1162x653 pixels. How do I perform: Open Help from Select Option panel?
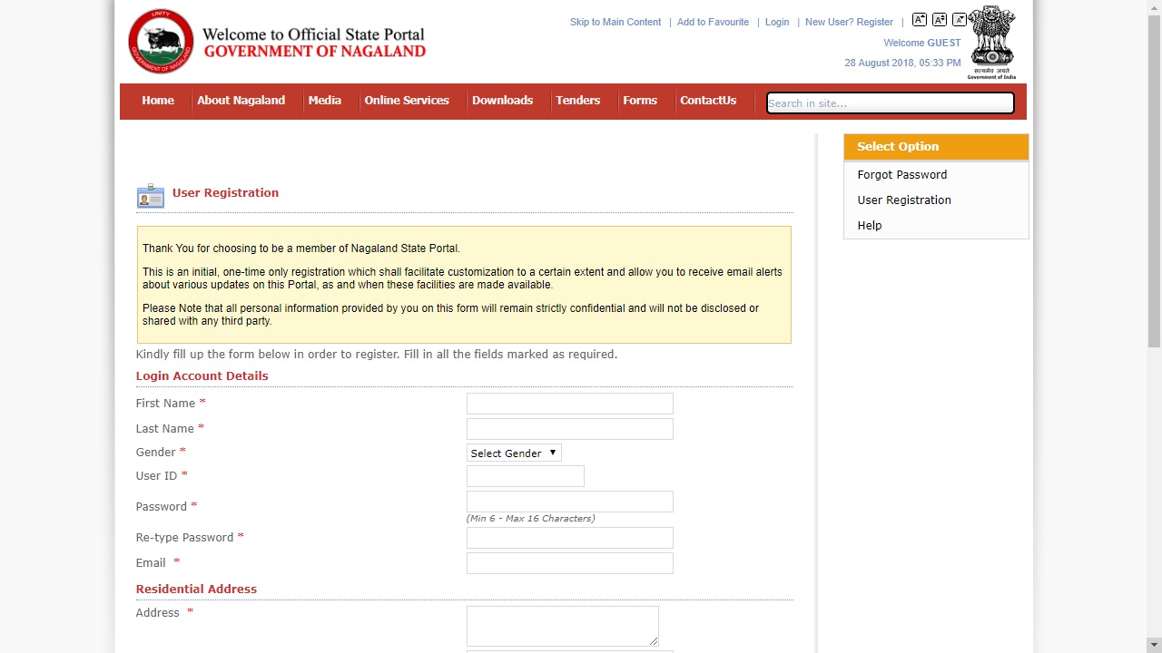pos(869,225)
